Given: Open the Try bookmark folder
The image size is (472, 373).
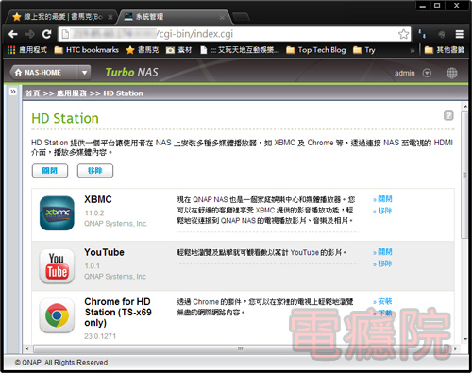Looking at the screenshot, I should click(364, 50).
